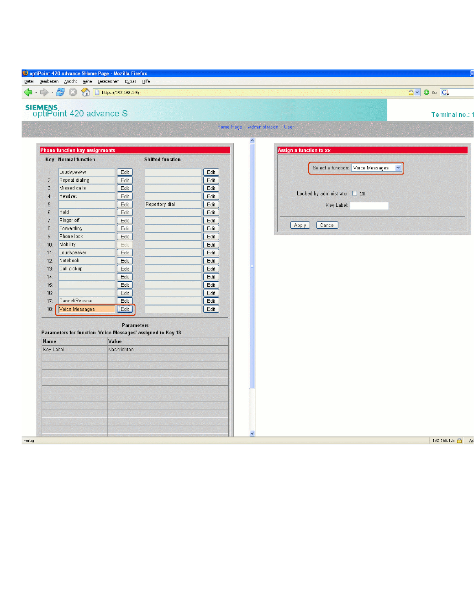Viewport: 474px width, 600px height.
Task: Click the browser Back arrow
Action: tap(28, 92)
